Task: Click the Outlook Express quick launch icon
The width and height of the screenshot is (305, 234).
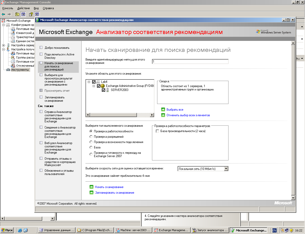Action: [26, 230]
